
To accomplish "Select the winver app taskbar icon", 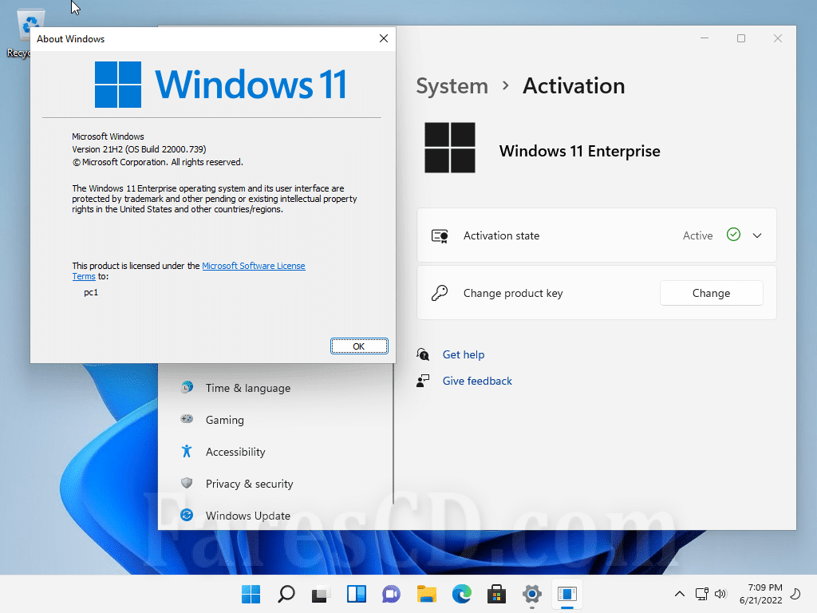I will pos(567,594).
